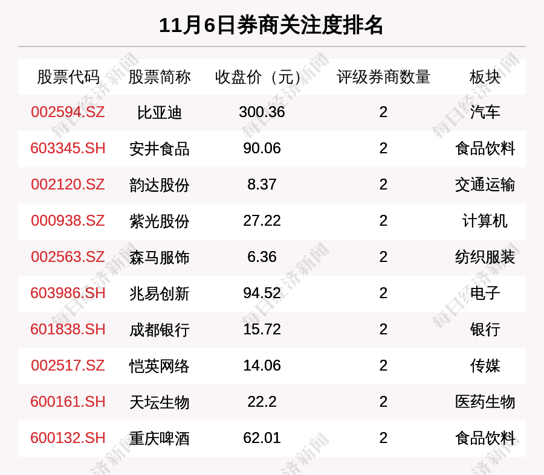Click the sector cell 医药生物
The height and width of the screenshot is (475, 544).
click(x=485, y=402)
